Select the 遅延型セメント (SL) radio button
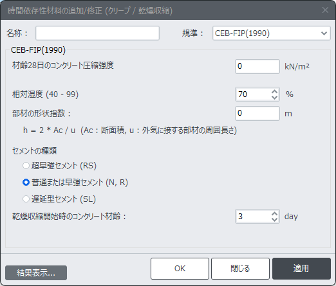336x286 pixels. pyautogui.click(x=26, y=199)
